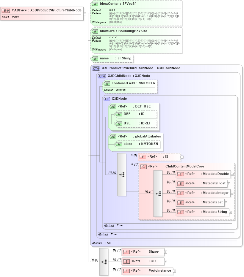Expand the LOD element plus box
Viewport: 244px width, 277px height.
tap(166, 262)
